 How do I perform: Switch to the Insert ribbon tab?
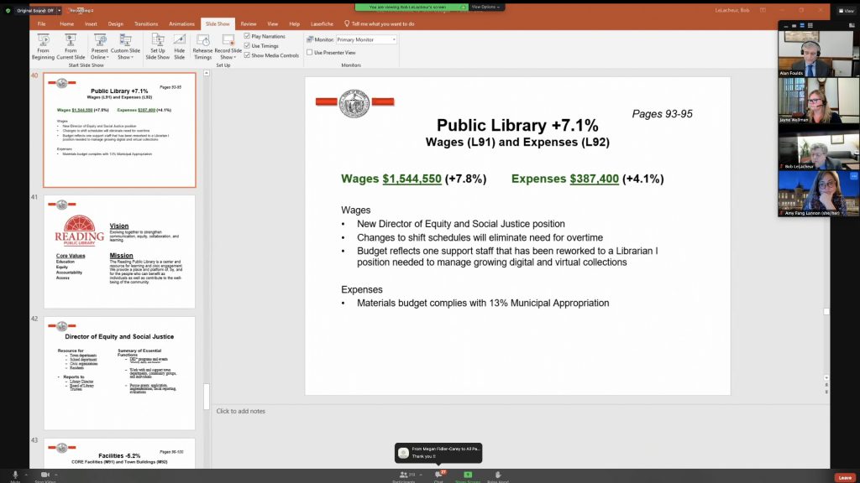(91, 24)
